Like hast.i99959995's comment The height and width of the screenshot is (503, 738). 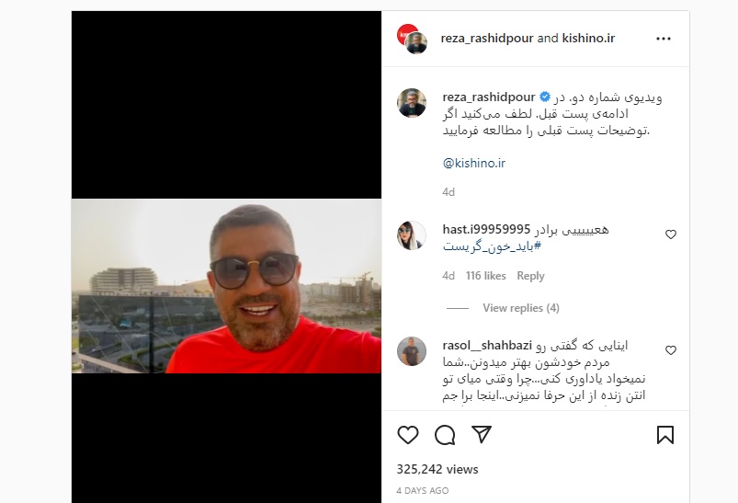click(671, 234)
